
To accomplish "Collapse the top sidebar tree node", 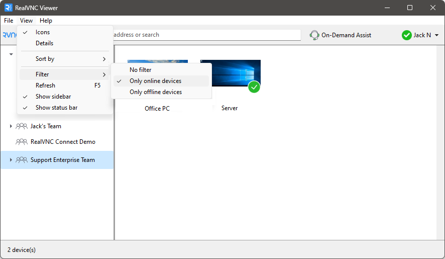I will 11,54.
